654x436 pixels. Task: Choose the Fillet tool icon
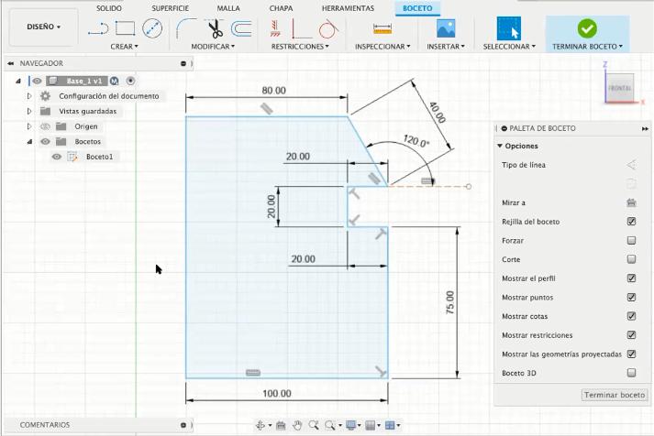(x=186, y=28)
